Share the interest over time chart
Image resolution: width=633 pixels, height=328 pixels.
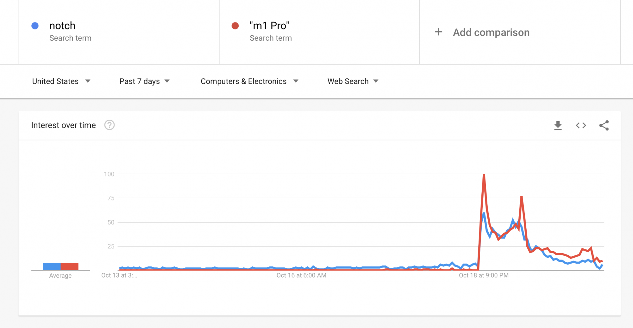coord(604,126)
